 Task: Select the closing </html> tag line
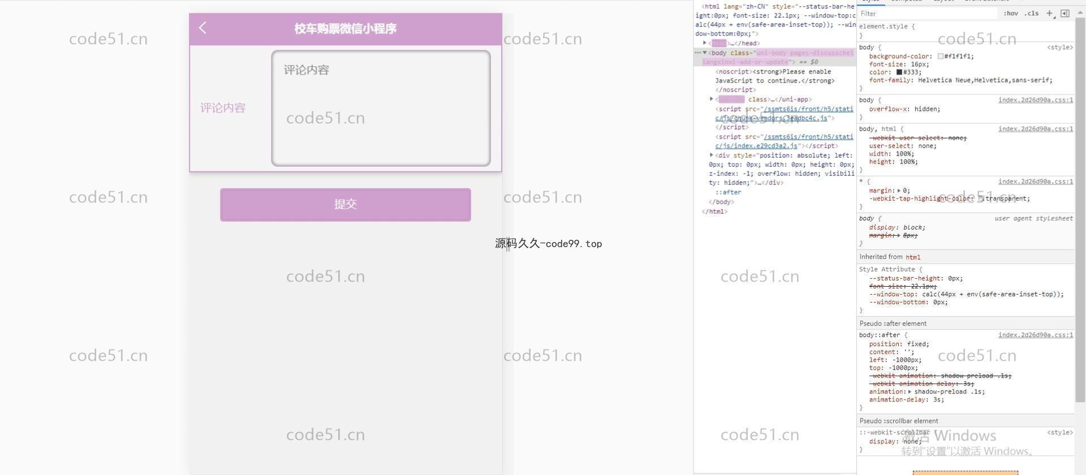pos(714,211)
